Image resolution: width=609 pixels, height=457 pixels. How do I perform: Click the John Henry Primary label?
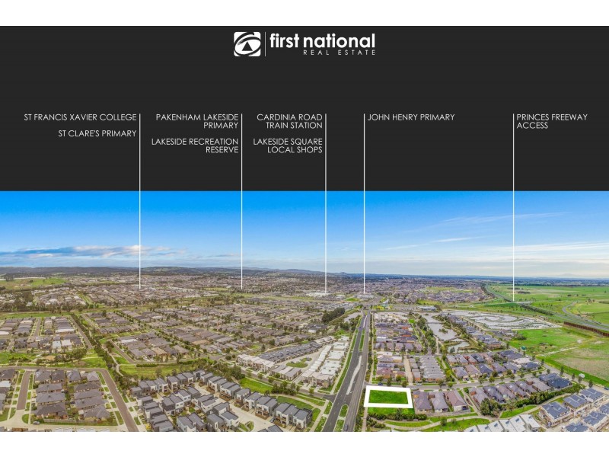(x=411, y=117)
